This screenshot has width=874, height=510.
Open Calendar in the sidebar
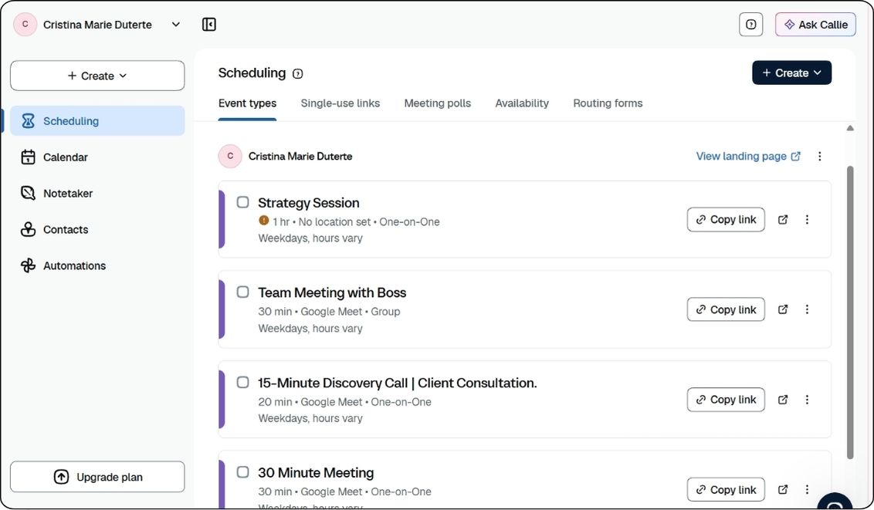(97, 157)
